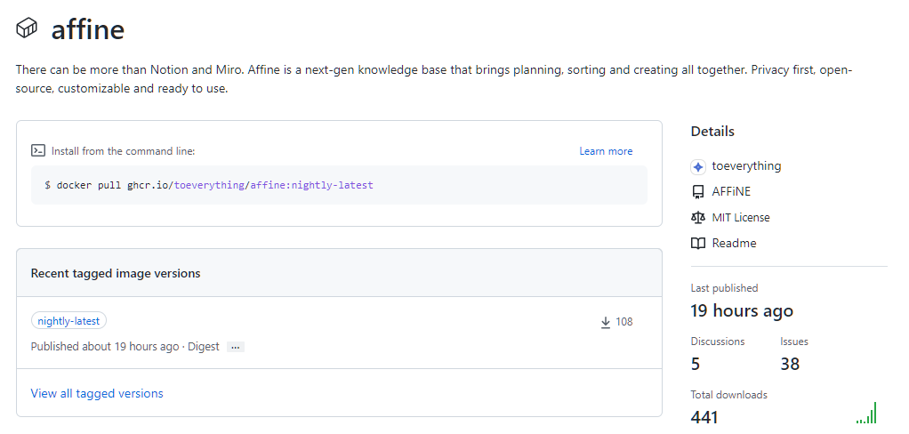Click the Details heading
Viewport: 909px width, 434px height.
712,132
